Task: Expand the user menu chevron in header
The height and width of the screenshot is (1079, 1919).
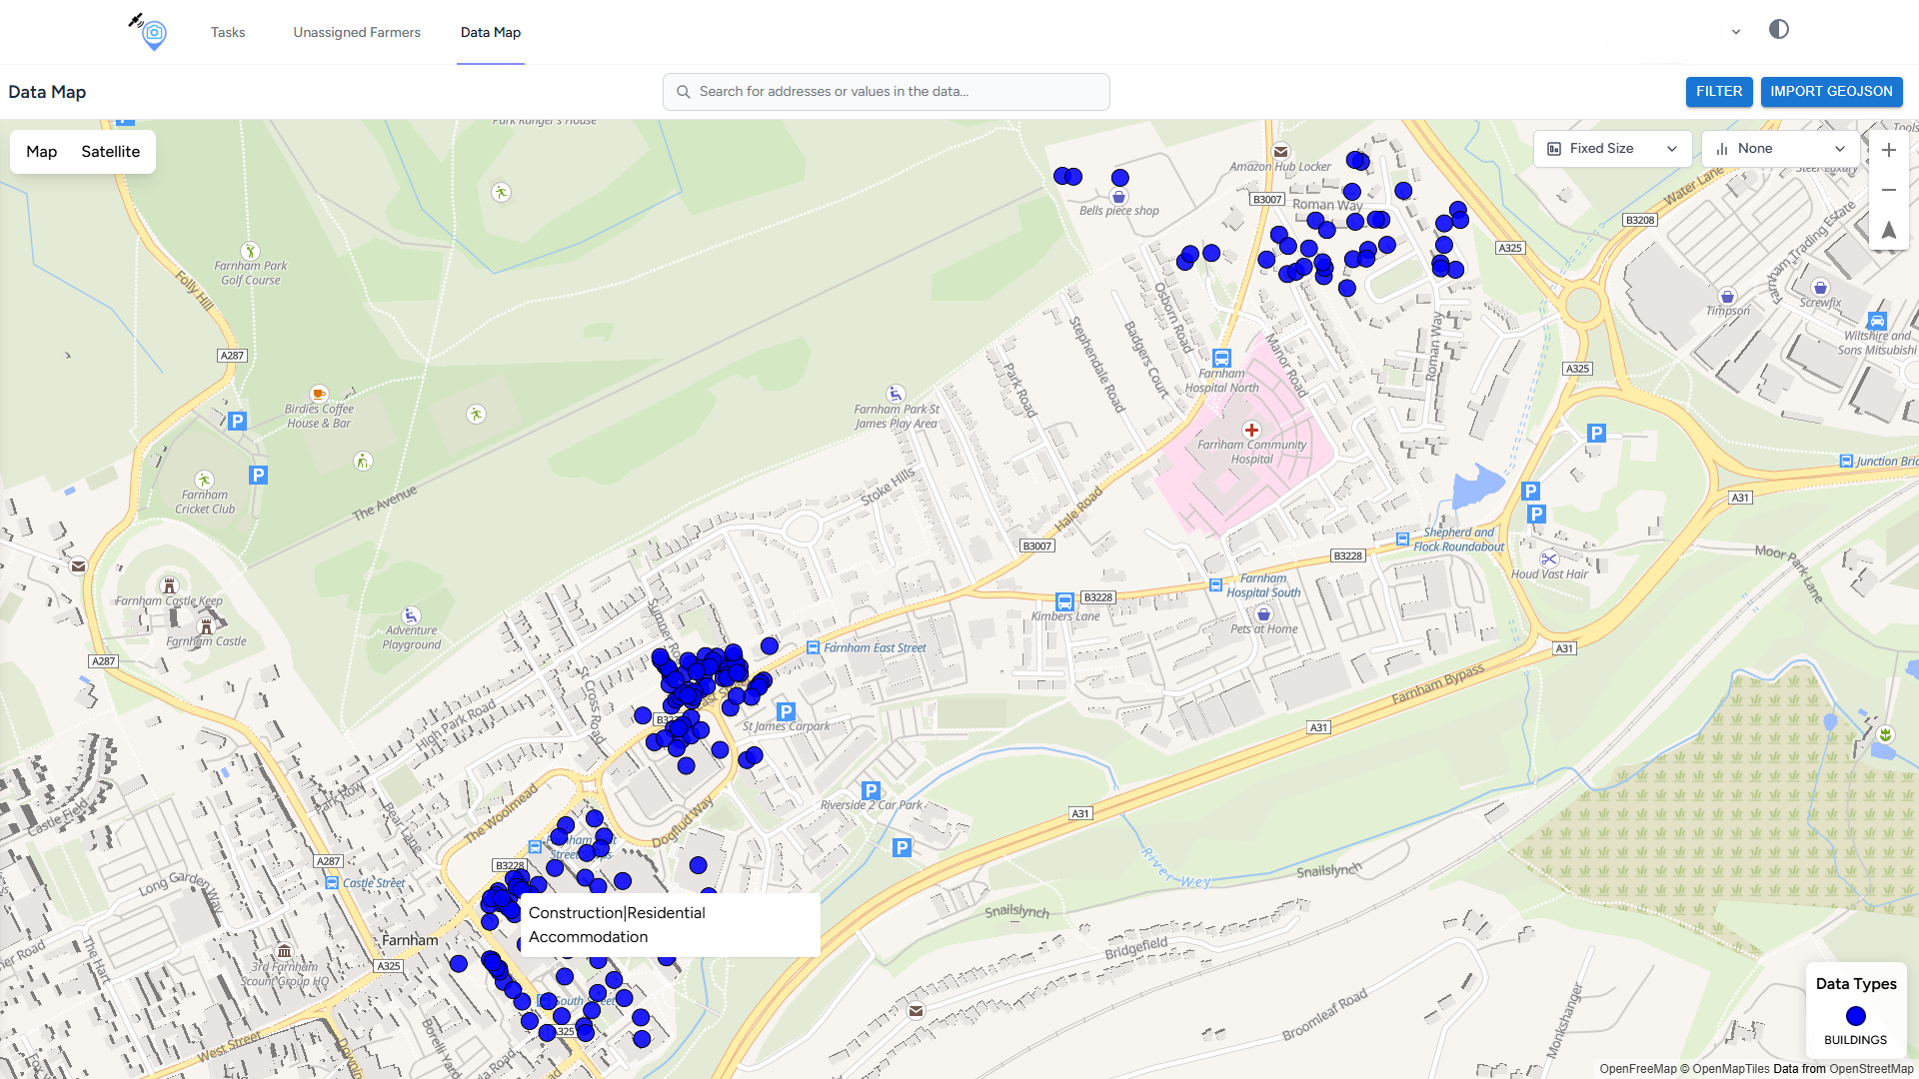Action: click(x=1736, y=32)
